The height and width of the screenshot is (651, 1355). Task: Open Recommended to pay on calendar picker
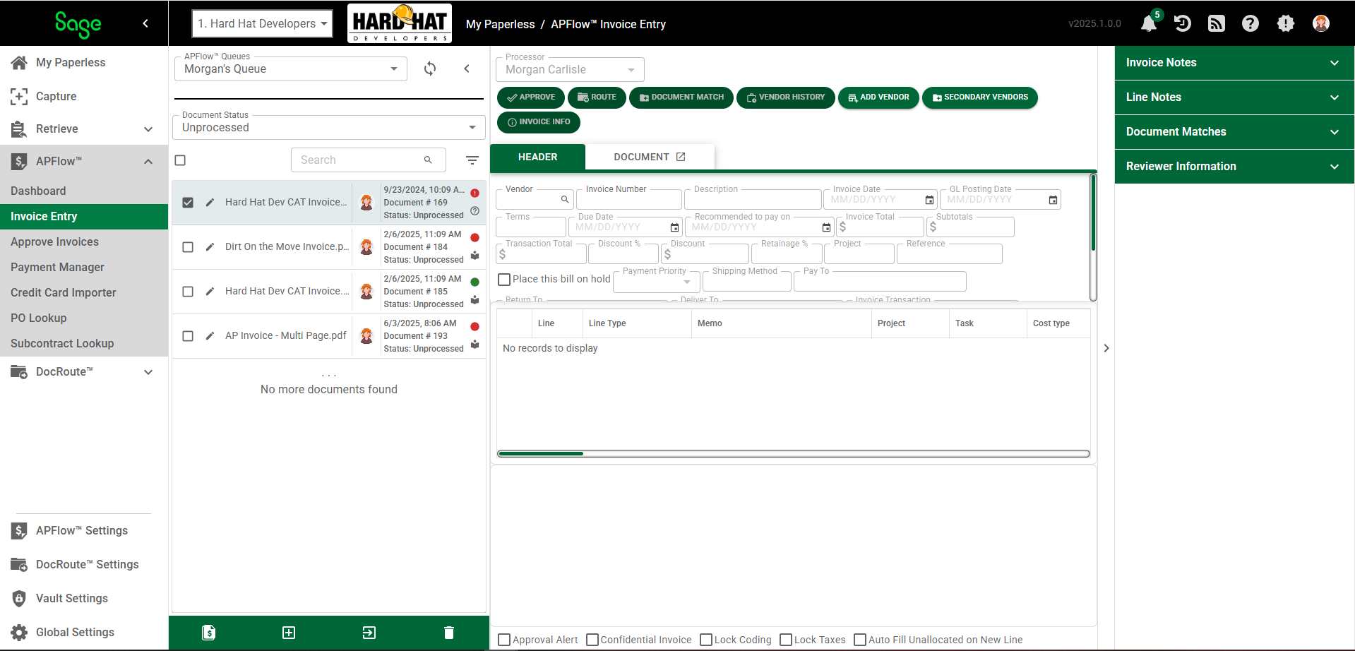[x=826, y=227]
